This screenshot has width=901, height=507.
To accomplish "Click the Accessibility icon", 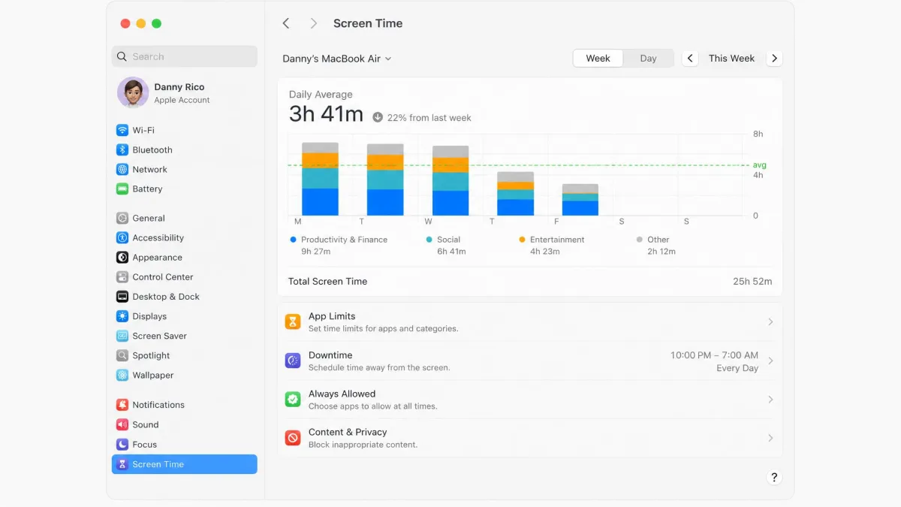I will [122, 237].
